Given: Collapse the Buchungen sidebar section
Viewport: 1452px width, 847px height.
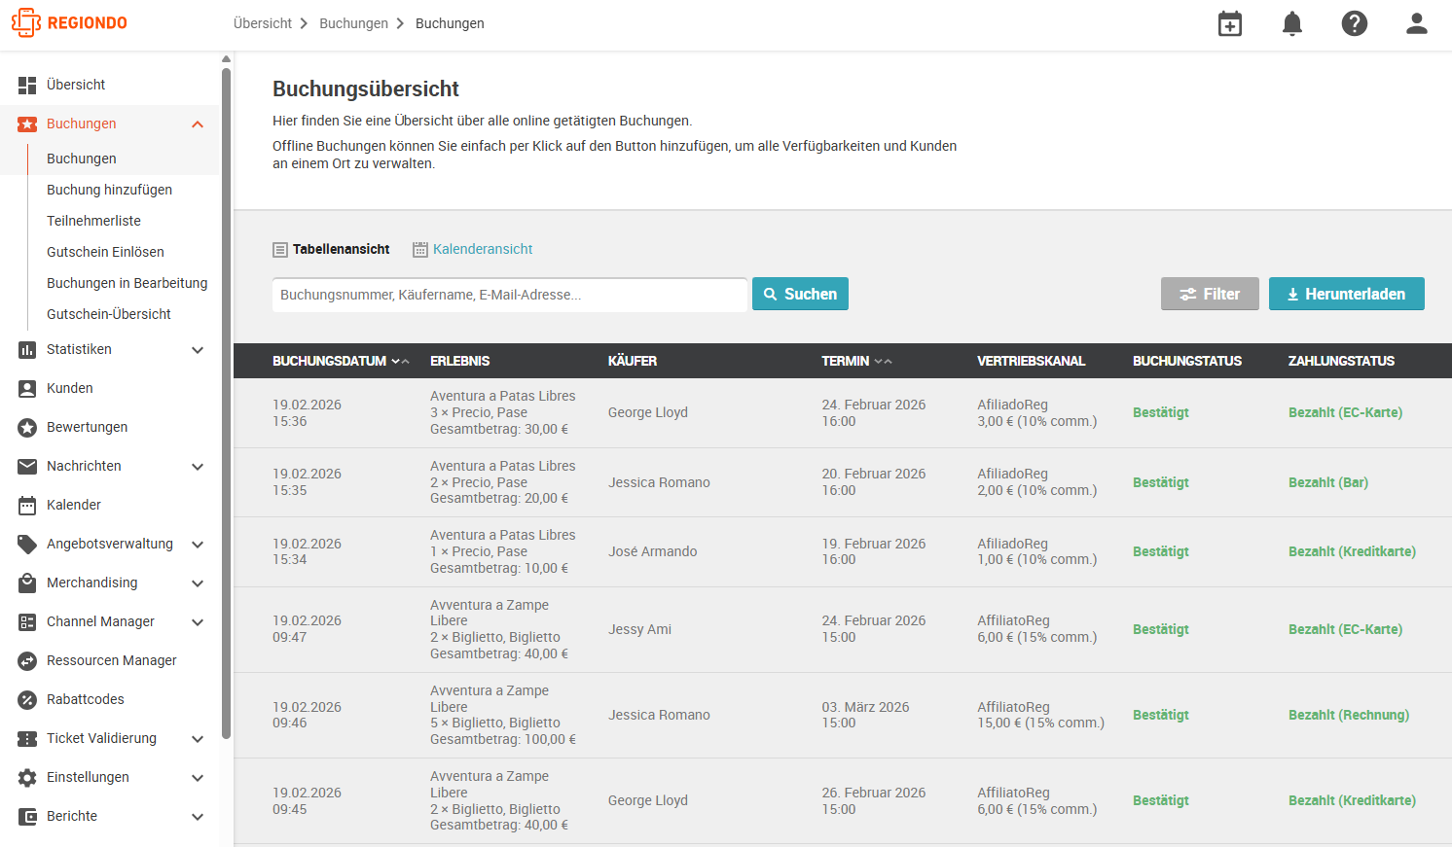Looking at the screenshot, I should [x=198, y=124].
